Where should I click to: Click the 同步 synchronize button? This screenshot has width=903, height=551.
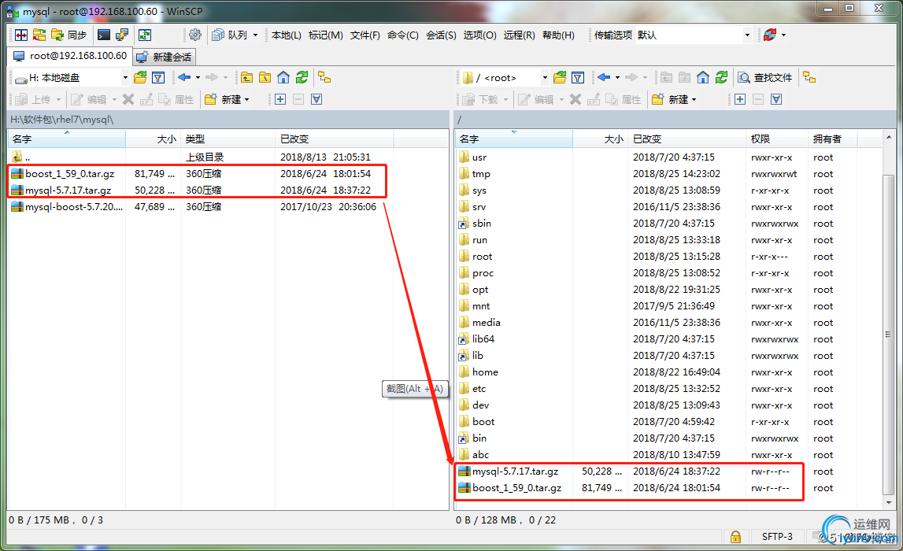click(68, 35)
